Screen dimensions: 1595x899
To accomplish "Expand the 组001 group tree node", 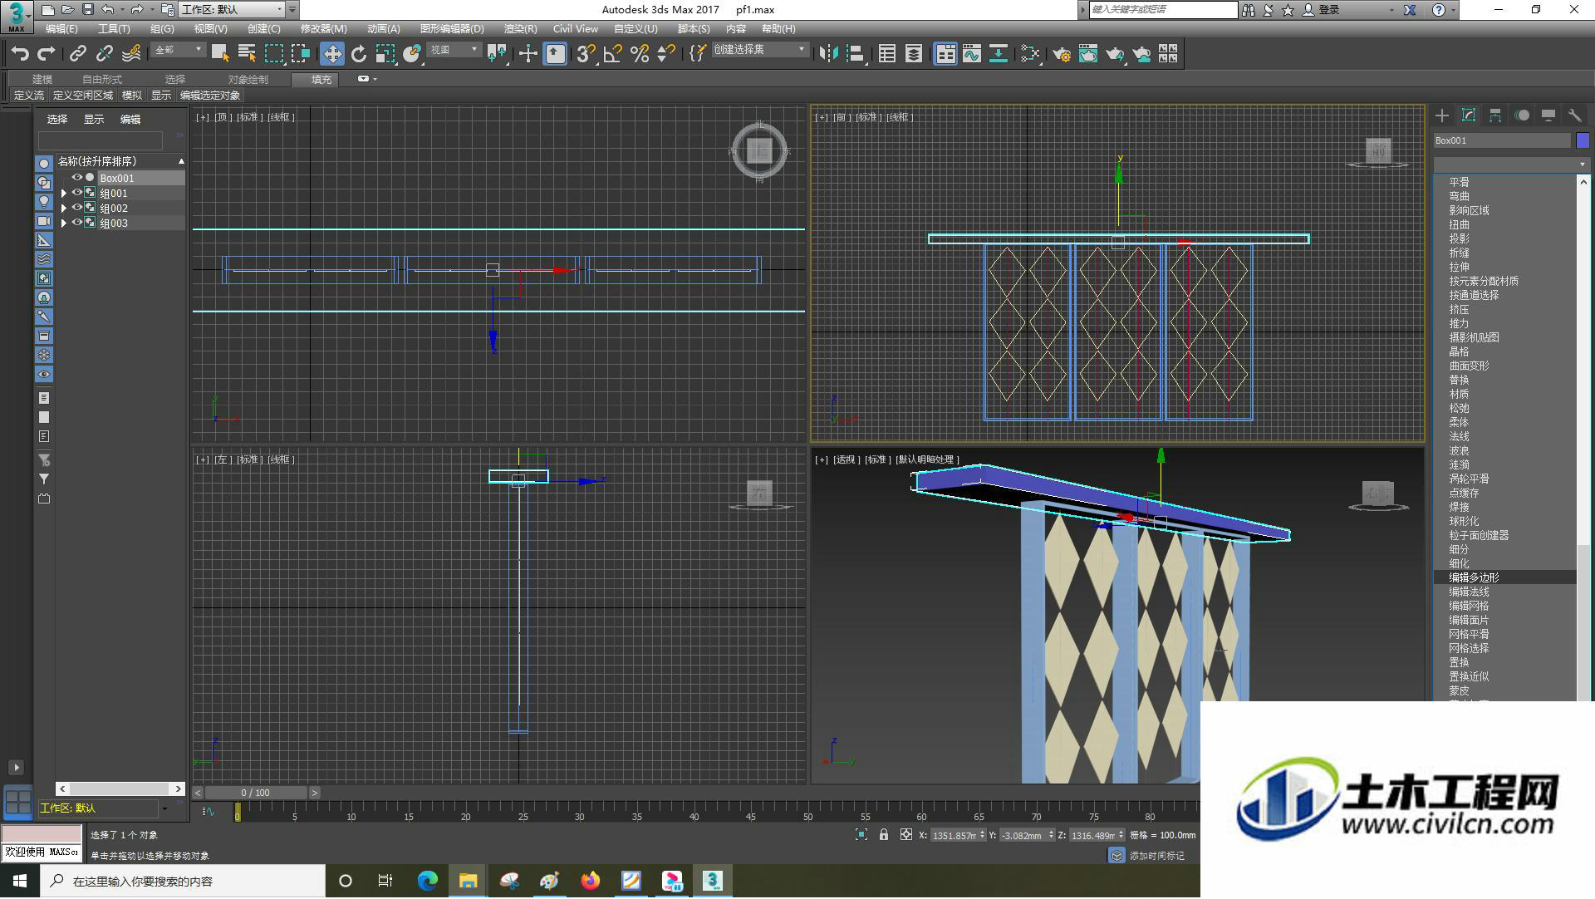I will pyautogui.click(x=64, y=193).
